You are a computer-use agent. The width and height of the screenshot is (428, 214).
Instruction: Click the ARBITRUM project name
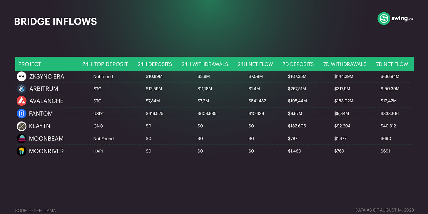pyautogui.click(x=44, y=88)
